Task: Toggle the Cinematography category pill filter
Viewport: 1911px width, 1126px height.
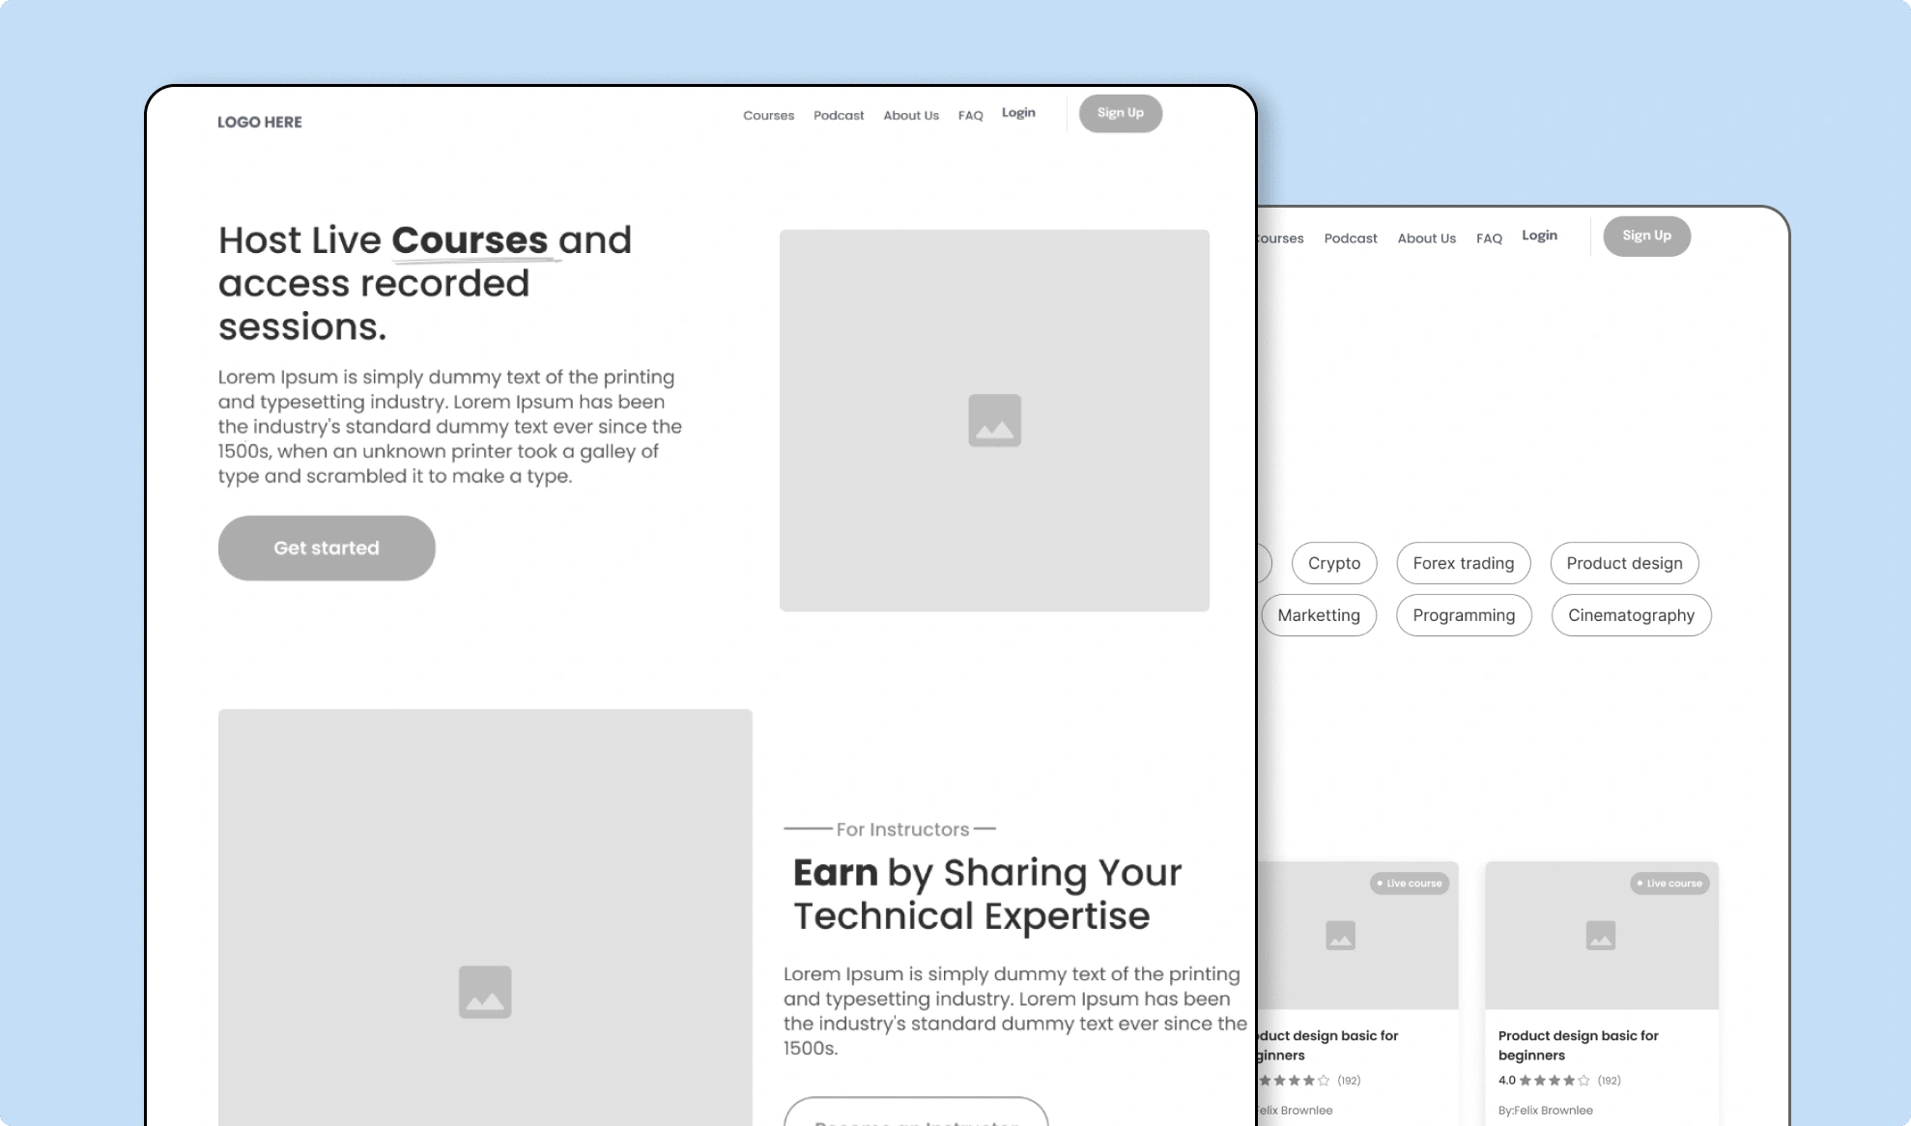Action: coord(1631,614)
